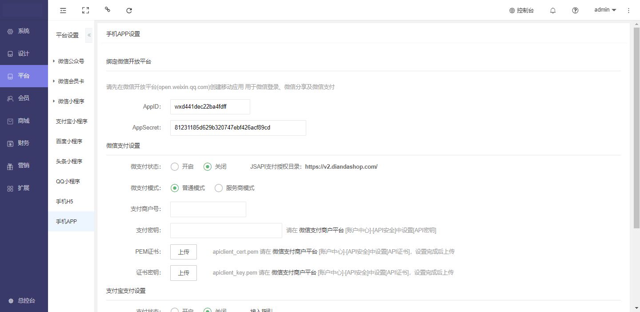Screen dimensions: 640x312
Task: Open the 控制台 link
Action: (x=521, y=10)
